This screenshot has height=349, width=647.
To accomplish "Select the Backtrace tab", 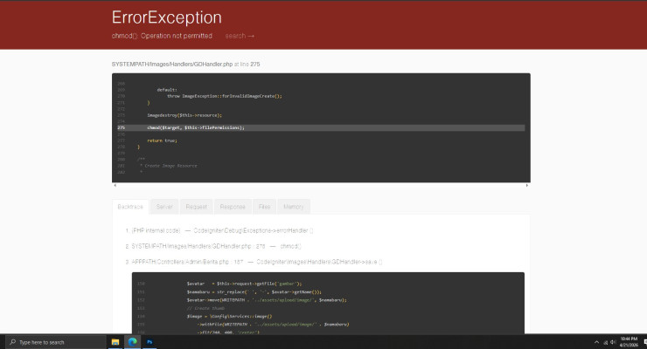I will [x=130, y=207].
